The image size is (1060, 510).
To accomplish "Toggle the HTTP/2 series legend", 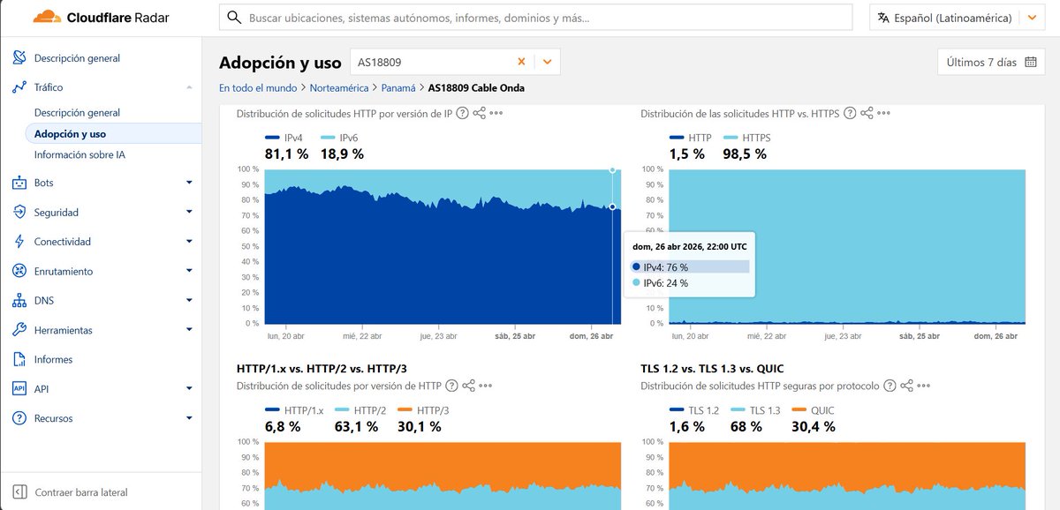I will (x=360, y=410).
